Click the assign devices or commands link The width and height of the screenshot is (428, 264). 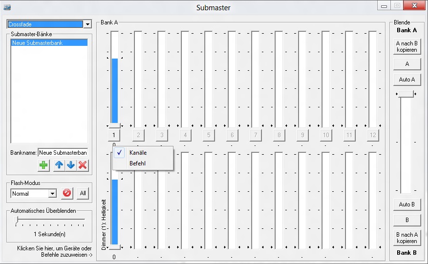pyautogui.click(x=55, y=251)
